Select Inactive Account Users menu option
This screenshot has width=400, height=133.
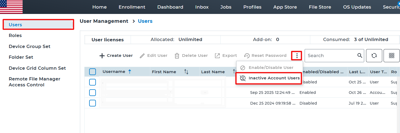[x=274, y=78]
